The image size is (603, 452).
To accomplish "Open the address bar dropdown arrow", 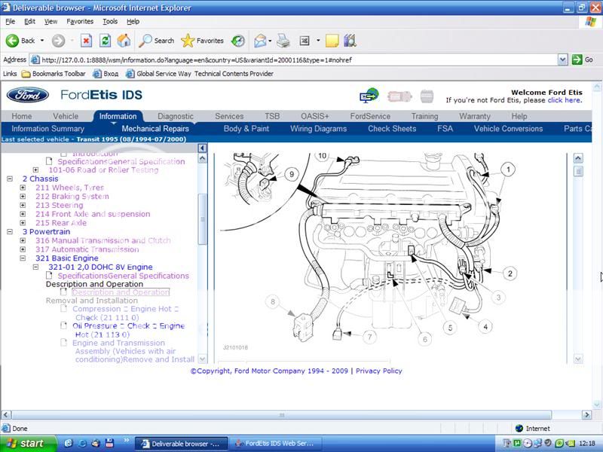I will click(x=562, y=60).
